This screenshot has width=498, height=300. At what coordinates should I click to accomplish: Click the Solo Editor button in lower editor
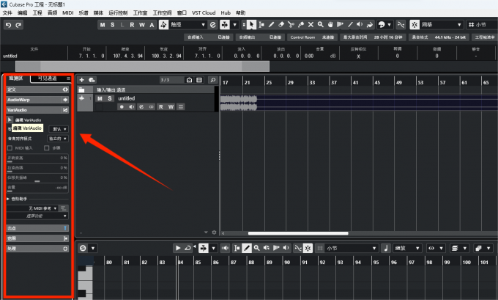click(x=83, y=248)
